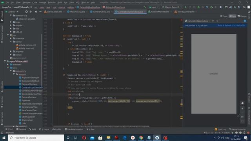This screenshot has width=251, height=141.
Task: Click the Windows Start button
Action: 4,137
